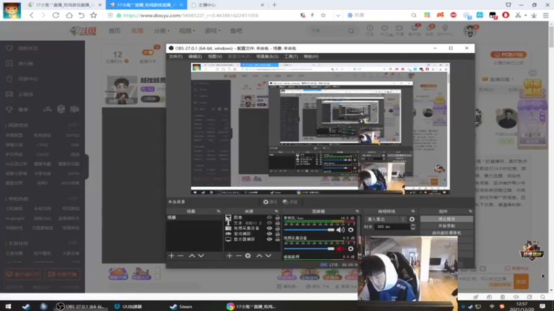
Task: Move selected source down in Sources panel
Action: coord(268,256)
